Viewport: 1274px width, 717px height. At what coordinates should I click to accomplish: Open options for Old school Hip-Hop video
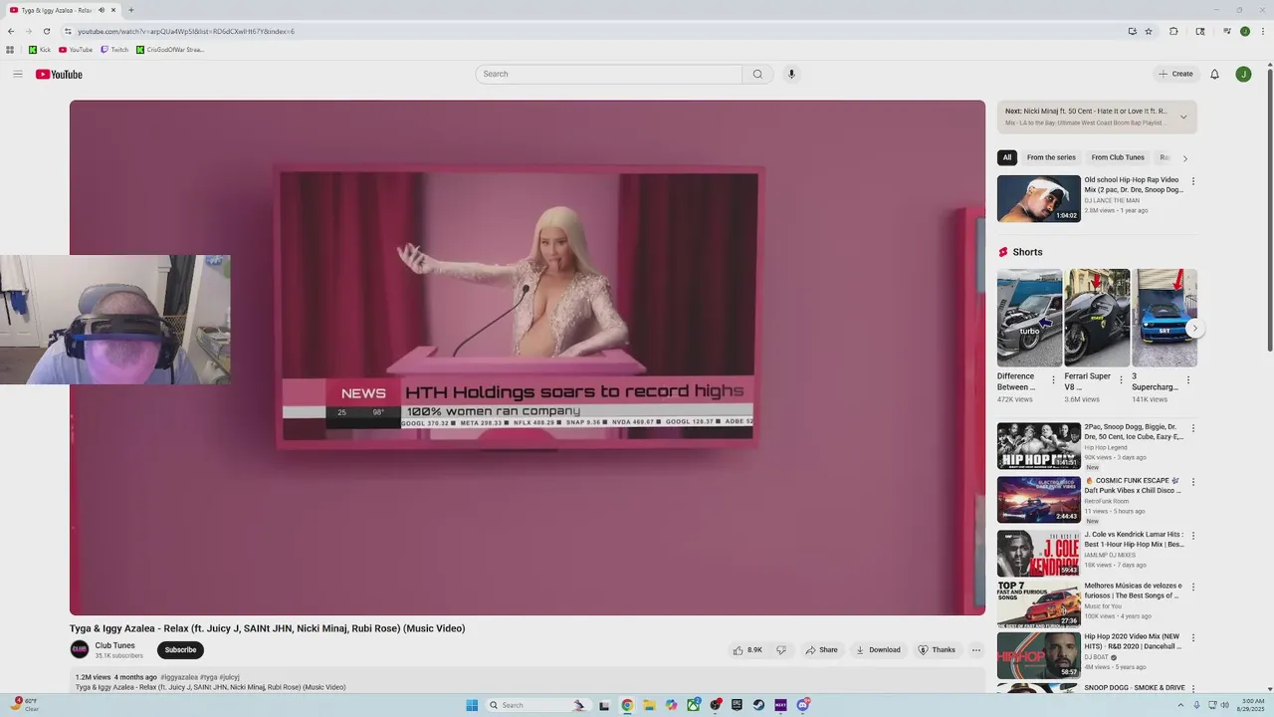click(1193, 181)
